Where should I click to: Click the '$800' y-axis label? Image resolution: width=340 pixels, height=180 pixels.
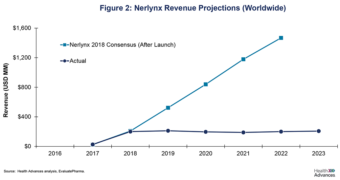coord(24,87)
